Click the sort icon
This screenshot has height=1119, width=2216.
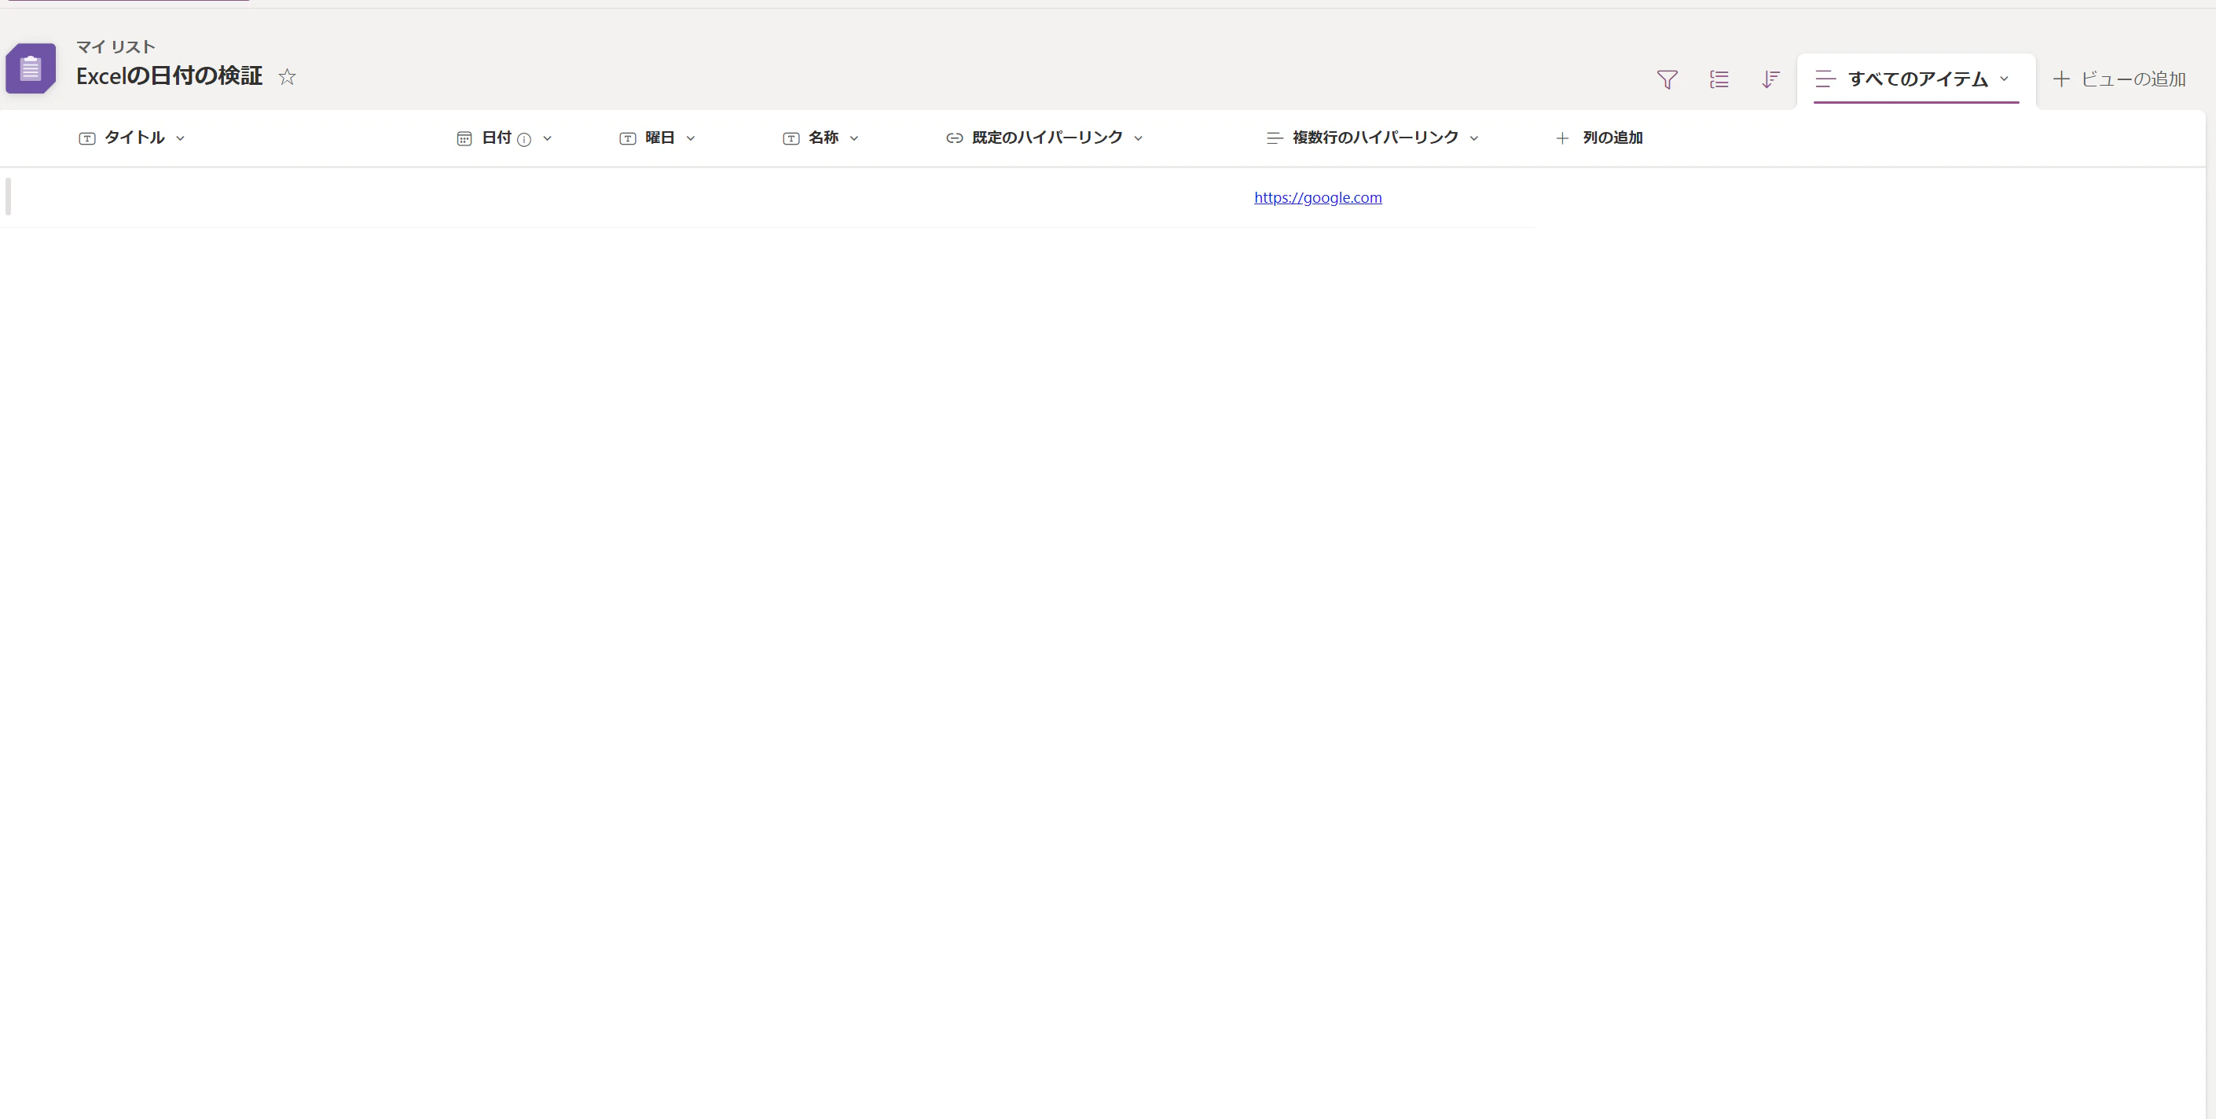coord(1770,79)
